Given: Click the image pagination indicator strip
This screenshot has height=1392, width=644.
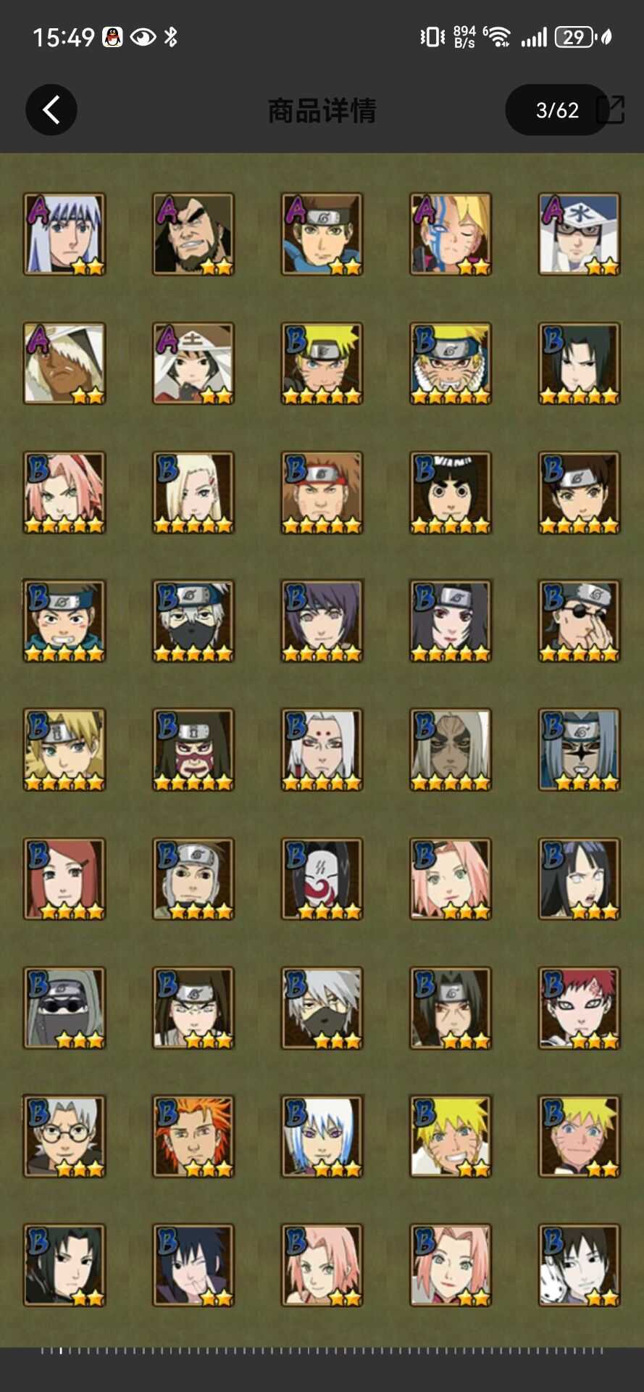Looking at the screenshot, I should tap(322, 1351).
